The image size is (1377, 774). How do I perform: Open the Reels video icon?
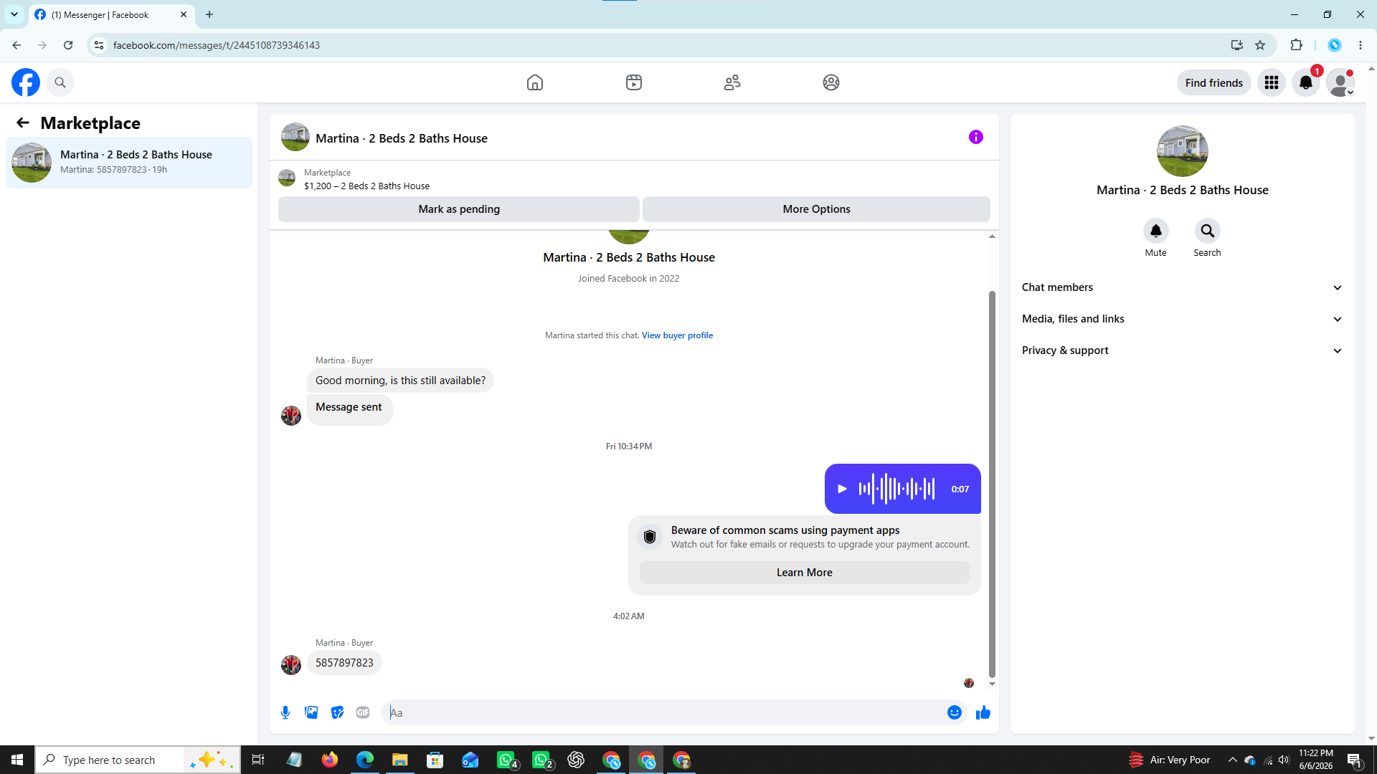point(634,82)
